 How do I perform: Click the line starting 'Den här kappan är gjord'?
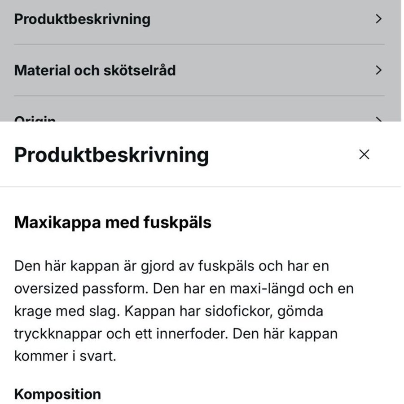tap(171, 266)
